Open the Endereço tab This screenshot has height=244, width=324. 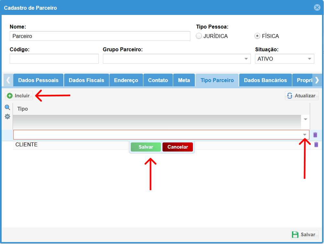point(126,80)
